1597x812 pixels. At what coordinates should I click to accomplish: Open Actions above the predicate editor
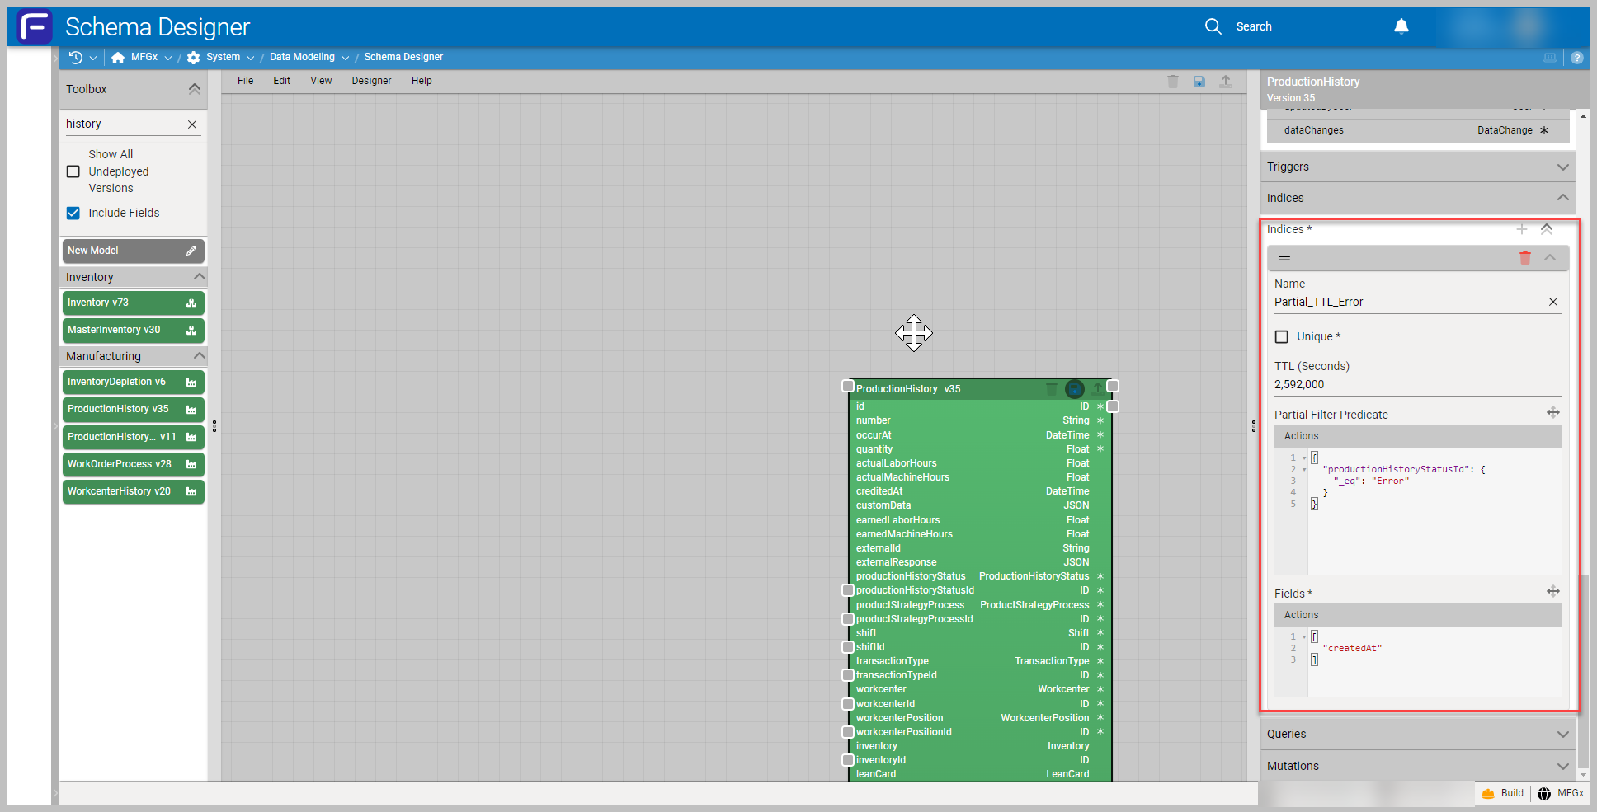pos(1301,436)
